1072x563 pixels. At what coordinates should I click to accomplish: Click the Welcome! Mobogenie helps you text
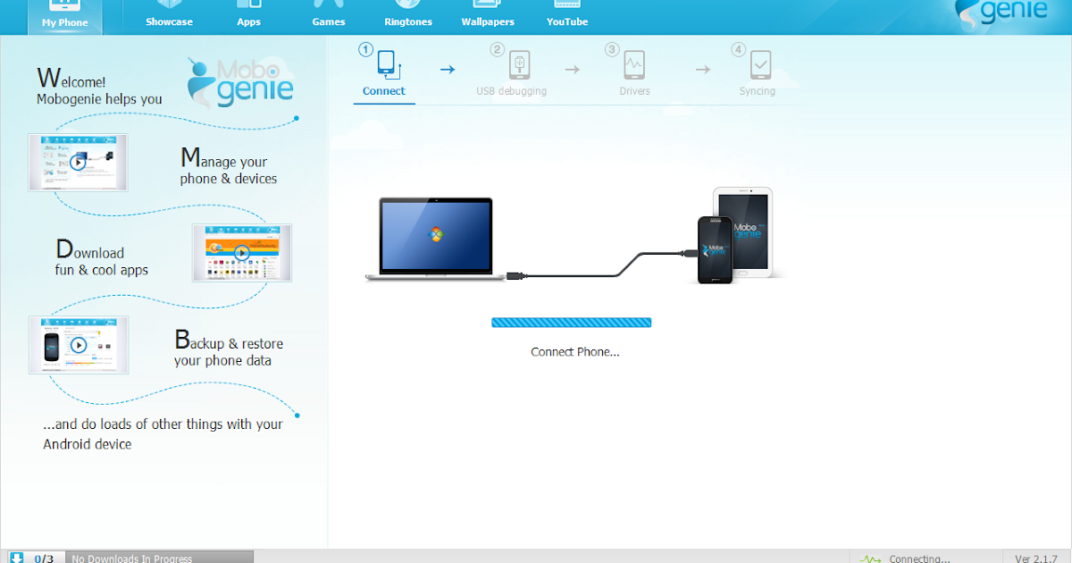[99, 86]
